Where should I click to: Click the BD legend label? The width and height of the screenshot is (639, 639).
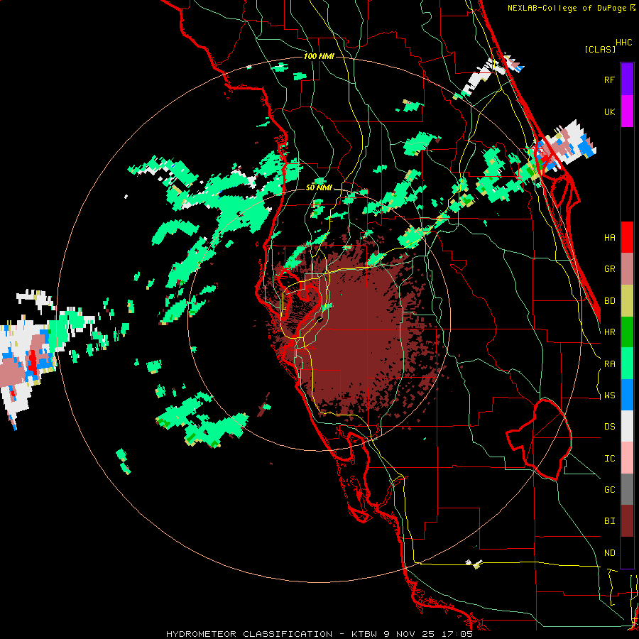coord(609,301)
